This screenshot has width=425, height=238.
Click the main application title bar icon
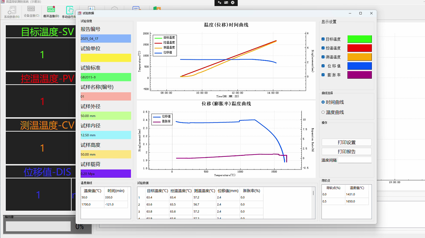click(x=3, y=2)
